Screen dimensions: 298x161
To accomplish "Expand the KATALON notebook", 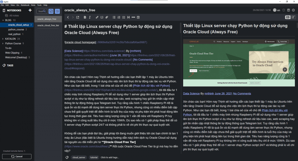I will pos(3,39).
